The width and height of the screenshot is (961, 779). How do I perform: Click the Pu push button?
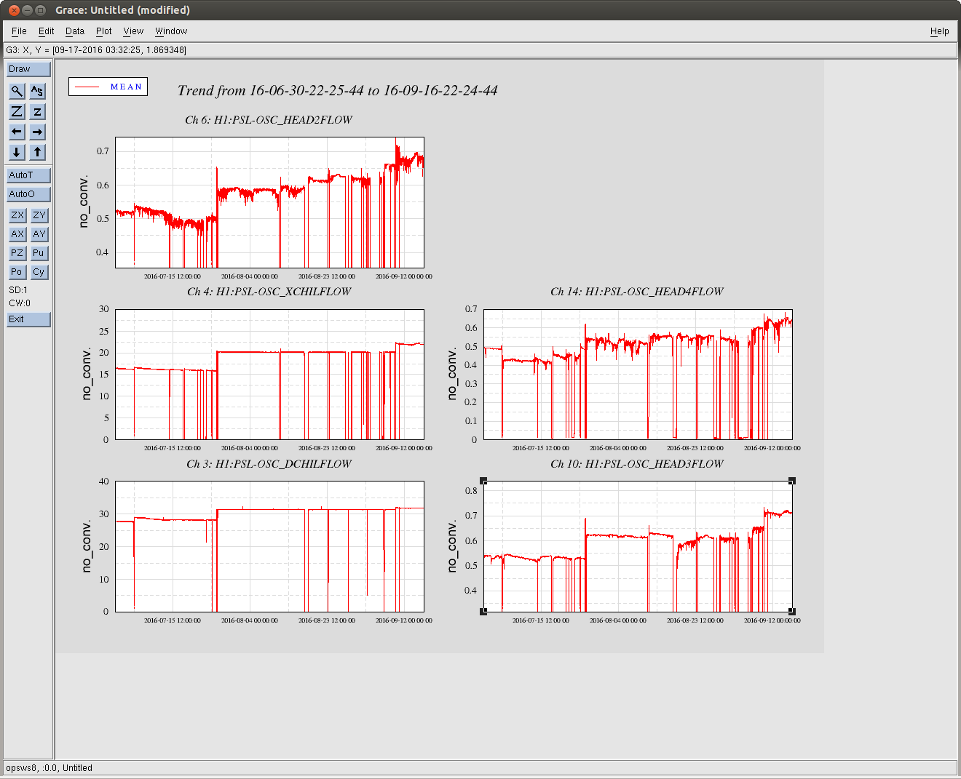point(39,253)
